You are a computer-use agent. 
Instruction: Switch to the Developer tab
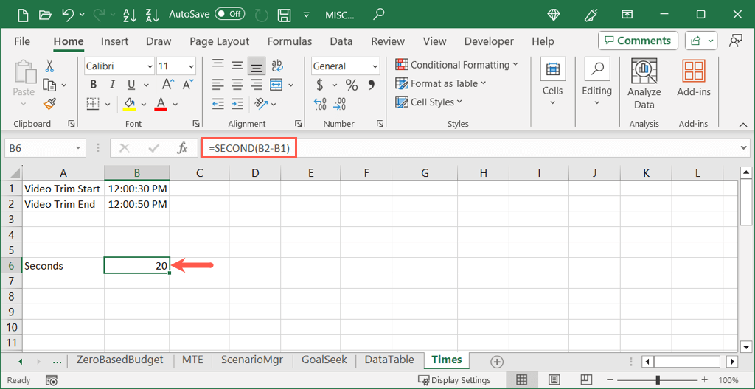click(490, 41)
